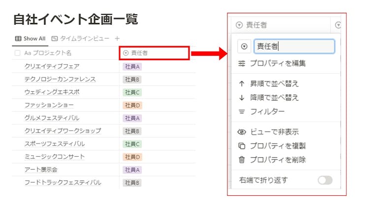378x213 pixels.
Task: Change property icon button beside name field
Action: [244, 46]
